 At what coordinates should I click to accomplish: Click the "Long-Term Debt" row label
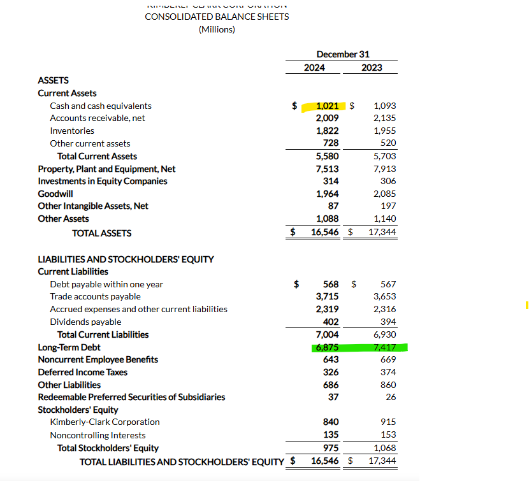coord(69,347)
